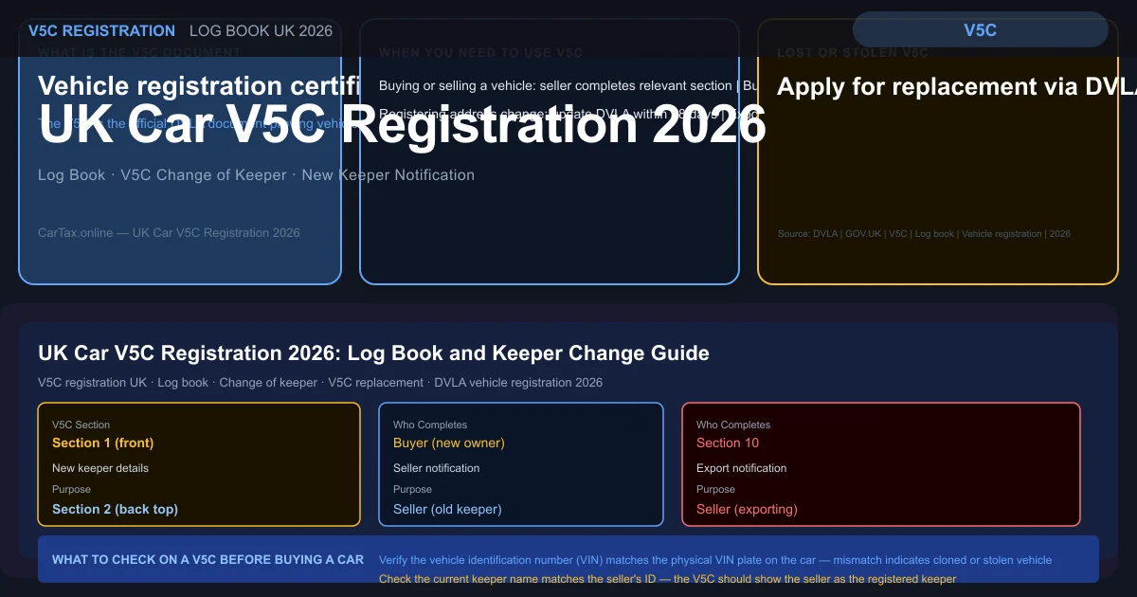Click the LOG BOOK UK 2026 label
The image size is (1137, 597).
pyautogui.click(x=261, y=30)
